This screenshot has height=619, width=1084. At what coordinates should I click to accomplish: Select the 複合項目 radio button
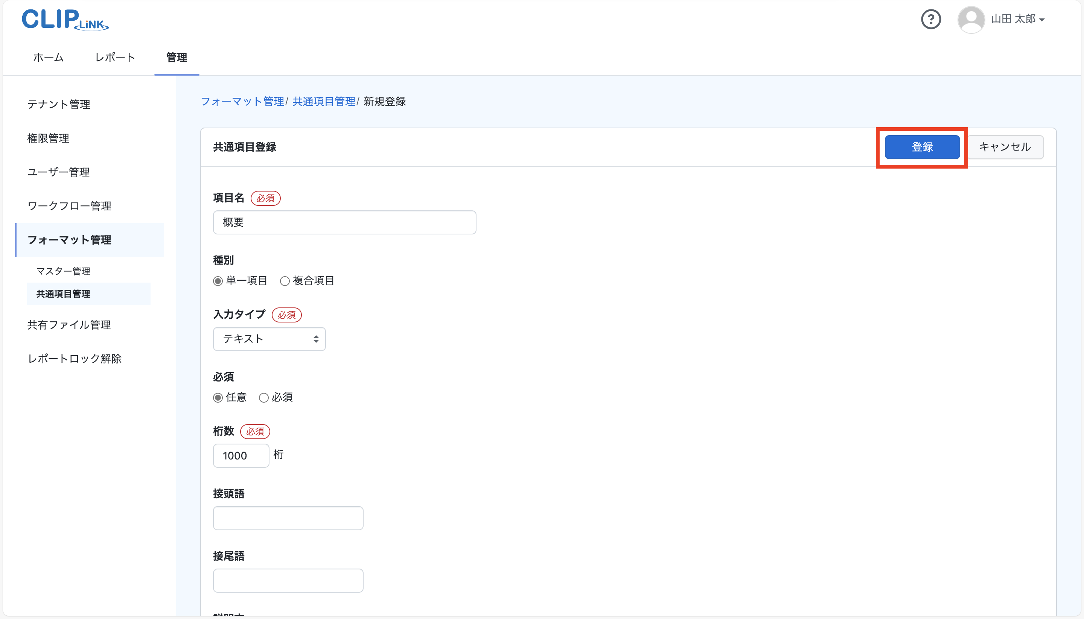coord(285,280)
